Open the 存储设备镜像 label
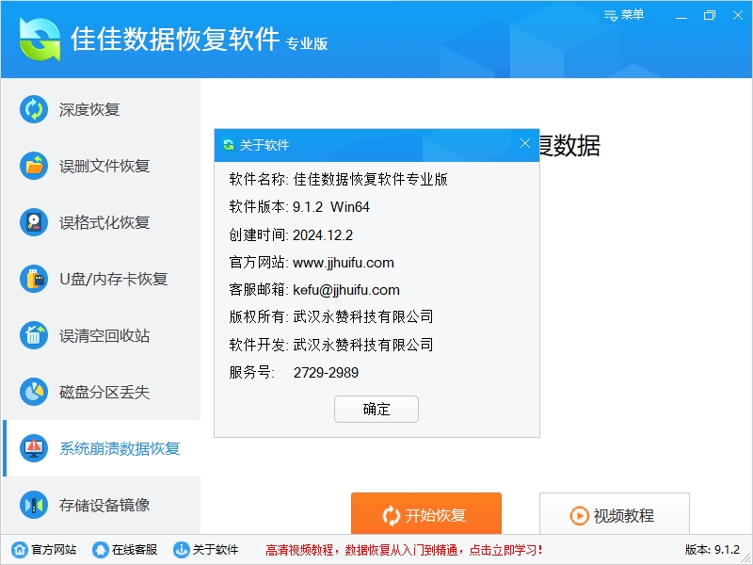The image size is (753, 565). pyautogui.click(x=104, y=505)
